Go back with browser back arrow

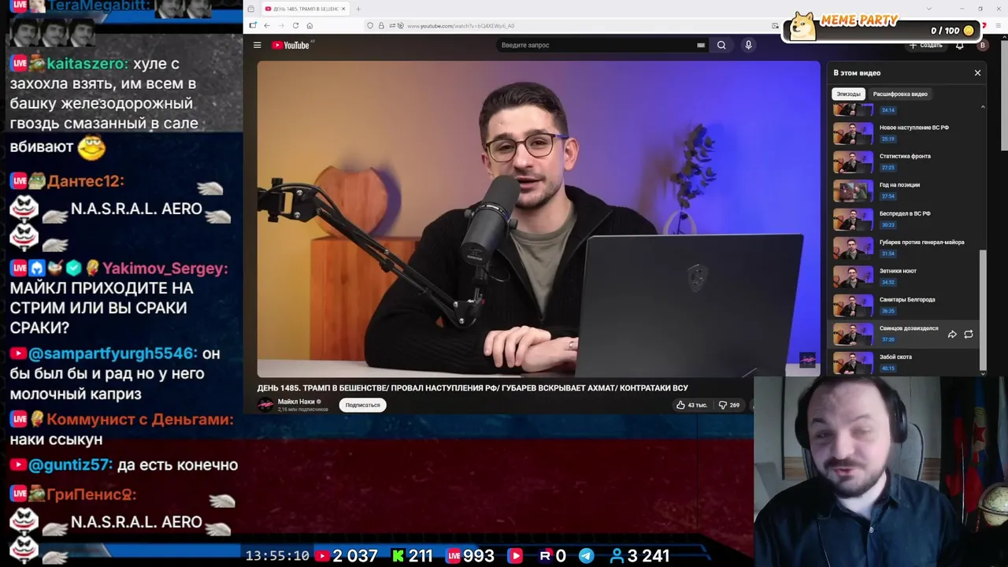coord(267,25)
